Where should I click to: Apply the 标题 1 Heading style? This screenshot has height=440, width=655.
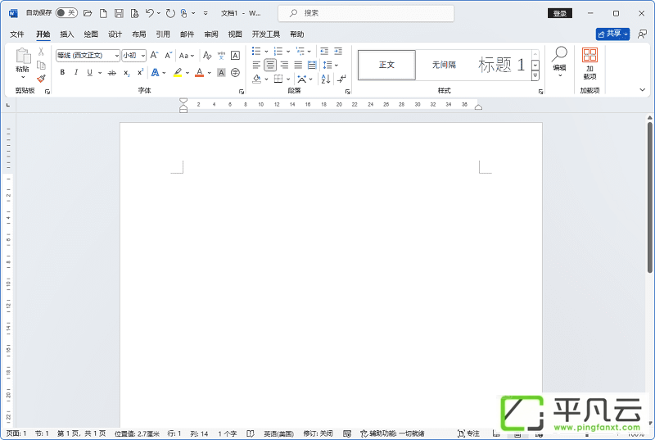coord(501,65)
